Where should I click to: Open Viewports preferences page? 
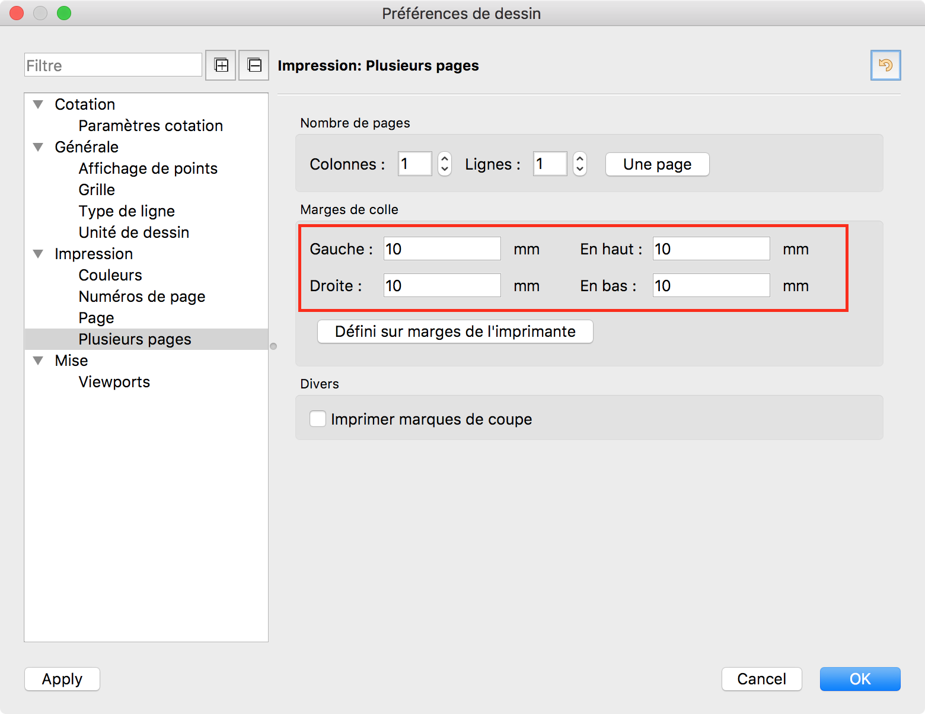click(114, 382)
